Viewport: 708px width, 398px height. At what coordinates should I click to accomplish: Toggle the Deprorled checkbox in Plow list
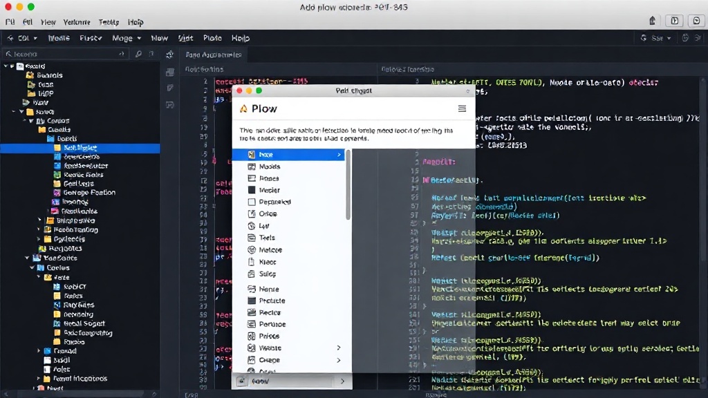coord(252,202)
